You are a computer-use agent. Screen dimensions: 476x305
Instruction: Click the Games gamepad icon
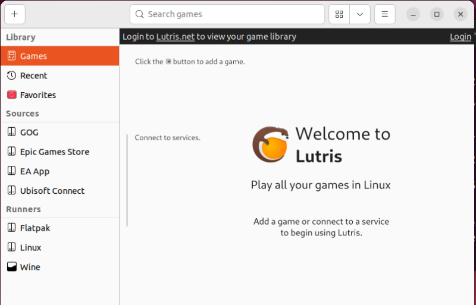(x=11, y=56)
